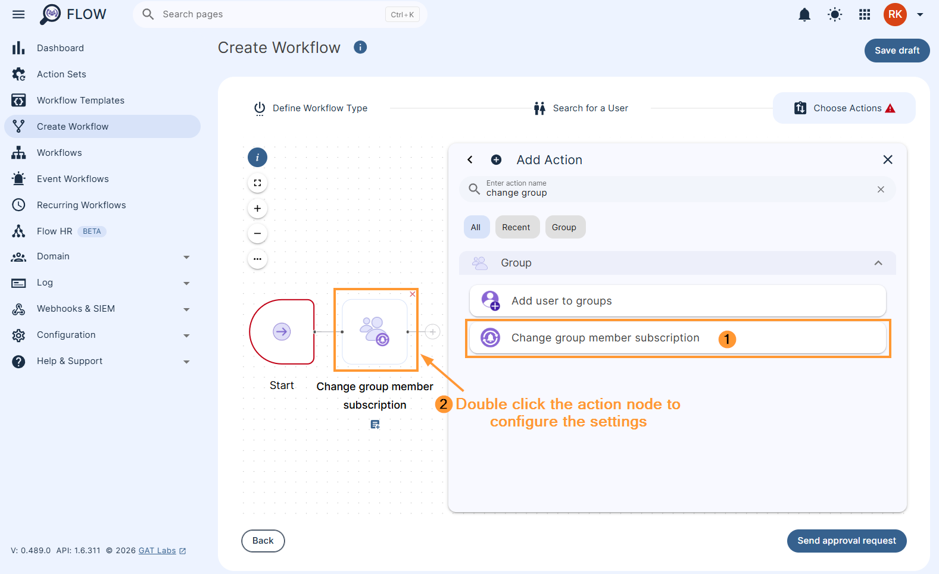Expand the Webhooks & SIEM section
Image resolution: width=939 pixels, height=574 pixels.
[102, 309]
